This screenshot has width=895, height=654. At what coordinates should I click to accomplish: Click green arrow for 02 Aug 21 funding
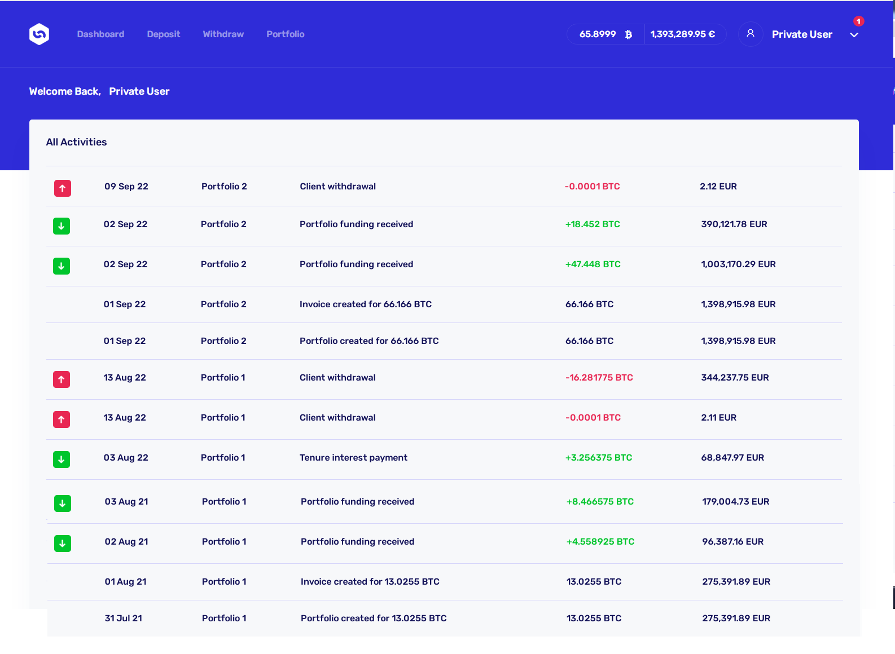pos(63,543)
